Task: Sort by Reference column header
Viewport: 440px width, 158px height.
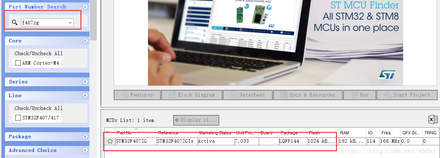Action: click(177, 133)
